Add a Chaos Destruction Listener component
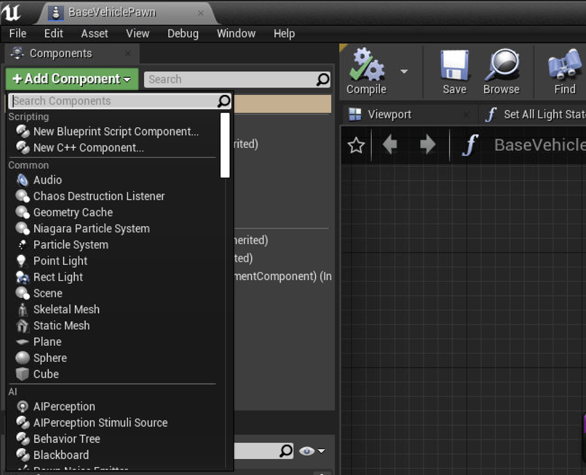The height and width of the screenshot is (475, 586). [99, 196]
